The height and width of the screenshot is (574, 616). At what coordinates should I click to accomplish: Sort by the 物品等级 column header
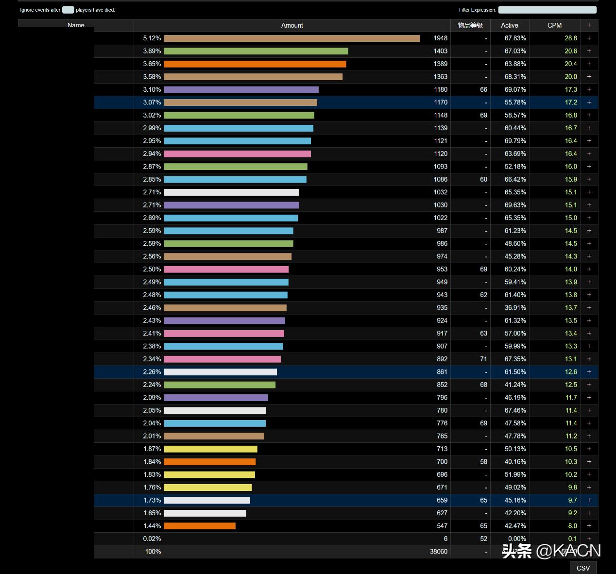click(470, 25)
